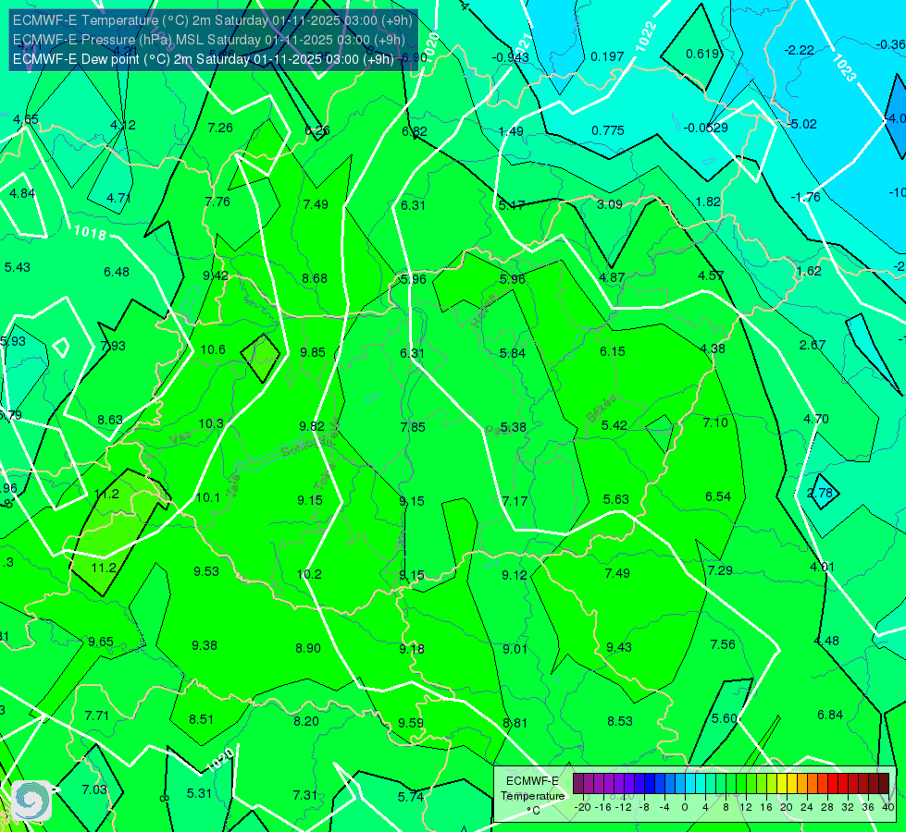Click the 10.3 temperature value
The height and width of the screenshot is (832, 906).
[x=211, y=423]
